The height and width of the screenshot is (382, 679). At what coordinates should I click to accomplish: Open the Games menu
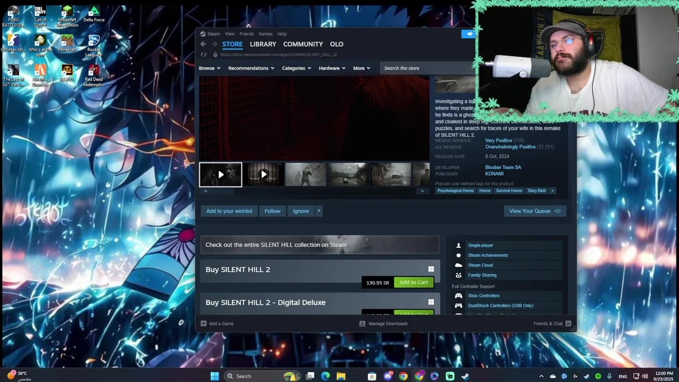(x=266, y=34)
